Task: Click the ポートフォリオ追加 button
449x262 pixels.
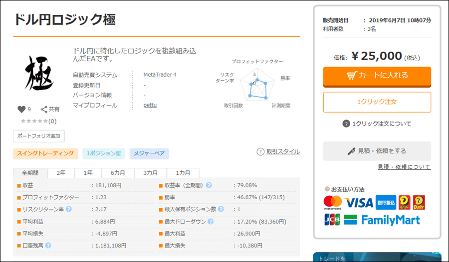Action: click(x=39, y=136)
